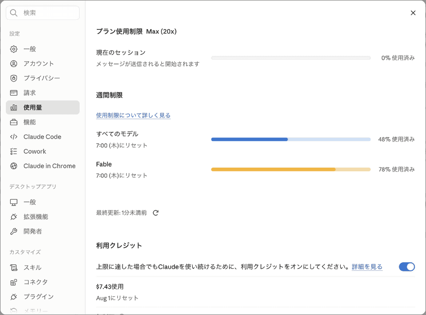The image size is (426, 315).
Task: Open 一般 under デスクトップアプリ
Action: click(43, 202)
